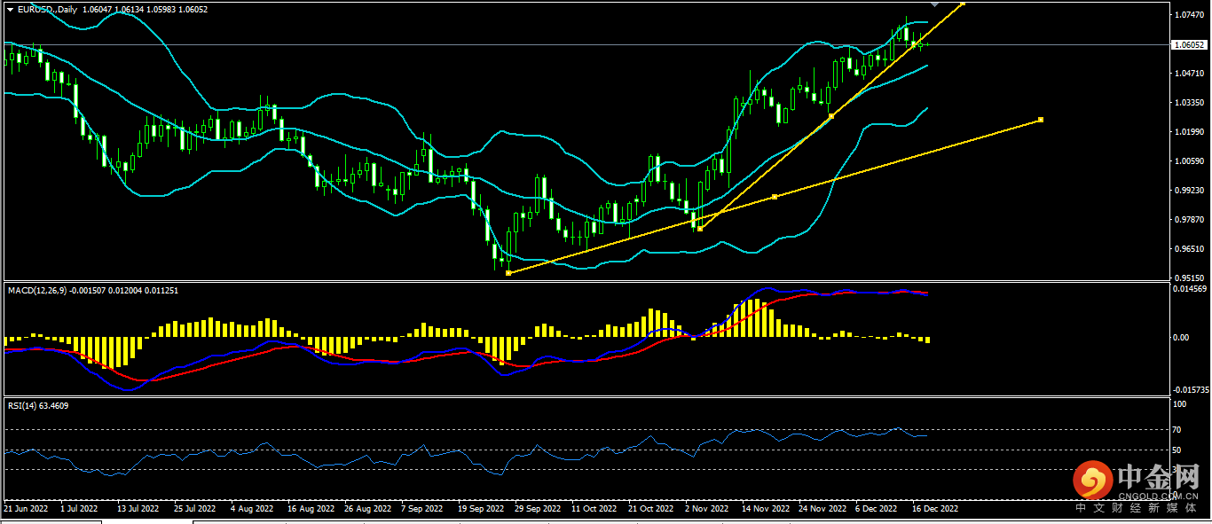1212x524 pixels.
Task: Click the EURUSD,Daily chart title text
Action: pos(47,9)
